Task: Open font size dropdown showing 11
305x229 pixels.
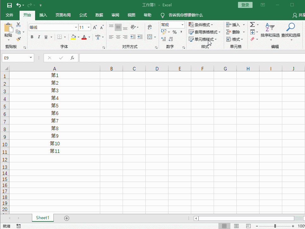Action: pos(89,27)
